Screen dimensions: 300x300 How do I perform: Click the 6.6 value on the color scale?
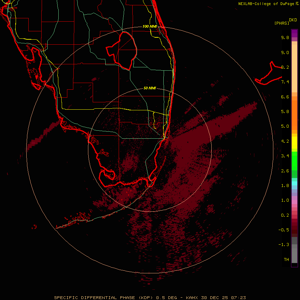285,97
